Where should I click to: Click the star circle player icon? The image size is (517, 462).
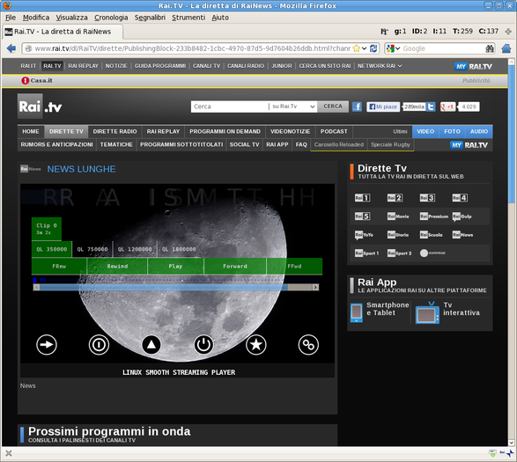point(256,345)
